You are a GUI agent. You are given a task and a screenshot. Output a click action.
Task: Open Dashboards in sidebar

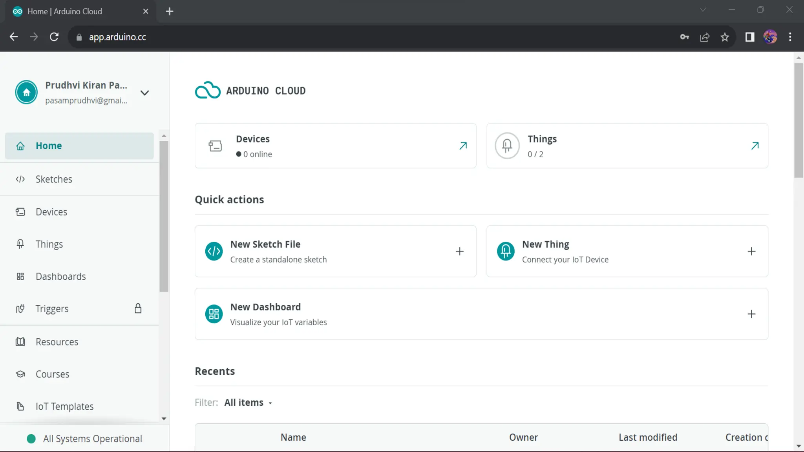pyautogui.click(x=60, y=277)
